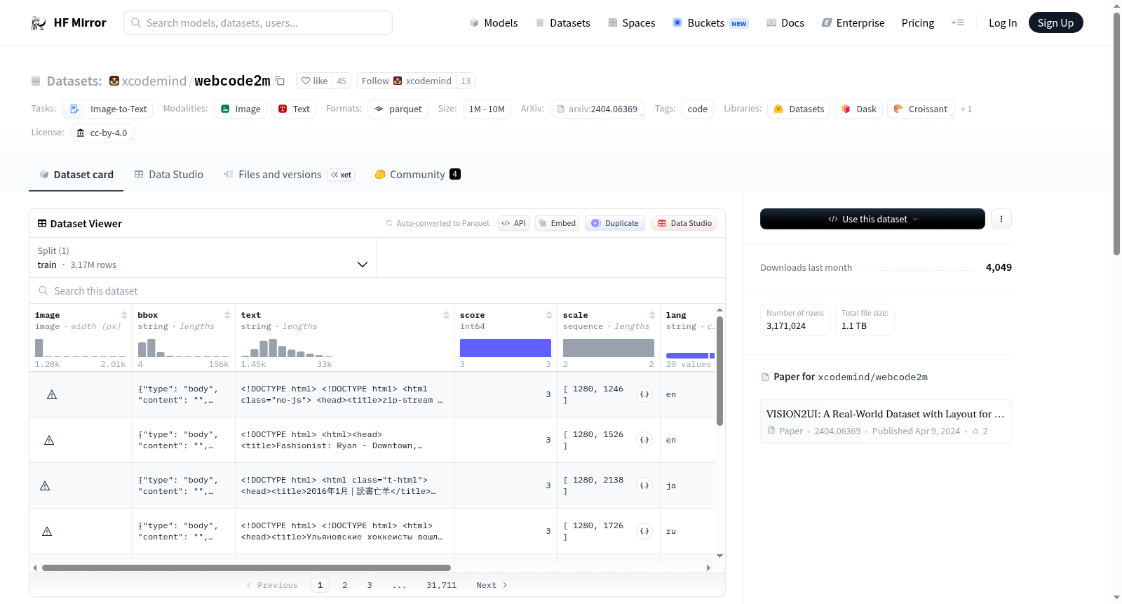Click the +1 more libraries indicator
The width and height of the screenshot is (1122, 604).
point(966,109)
